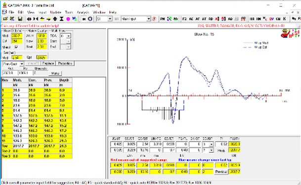This screenshot has height=185, width=301.
Task: Click the AC toolbar icon
Action: click(x=191, y=19)
